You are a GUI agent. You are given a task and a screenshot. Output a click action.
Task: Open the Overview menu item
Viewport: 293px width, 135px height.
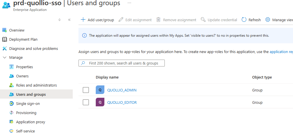point(17,30)
